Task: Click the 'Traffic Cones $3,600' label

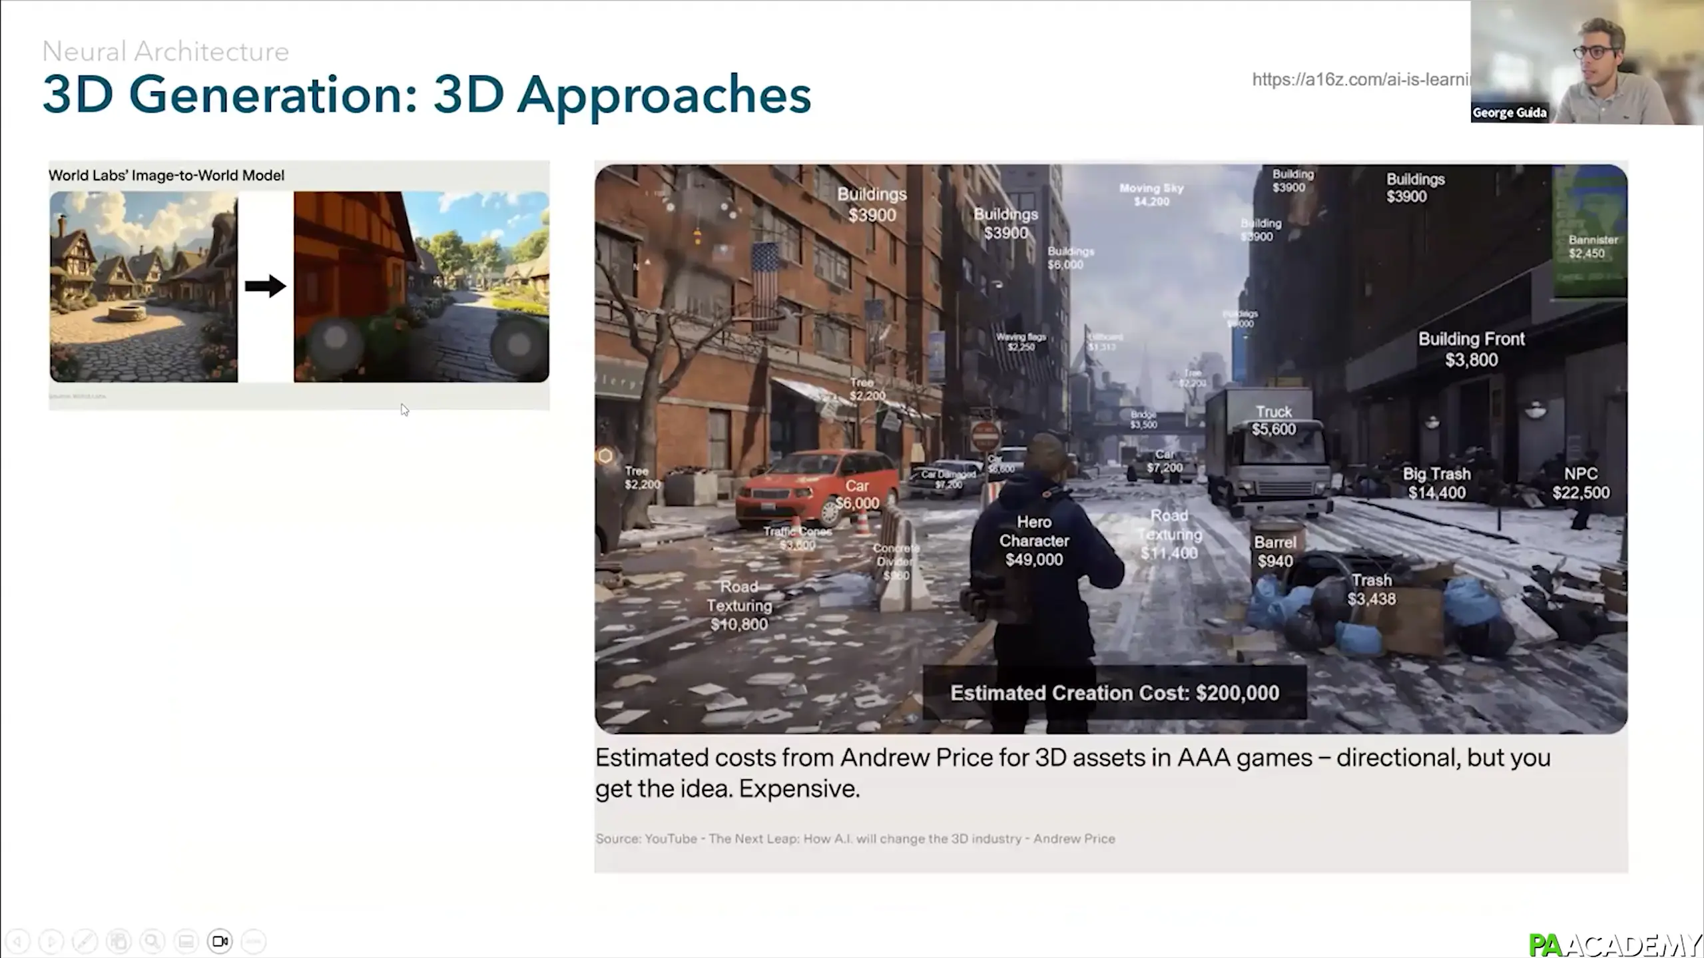Action: 797,538
